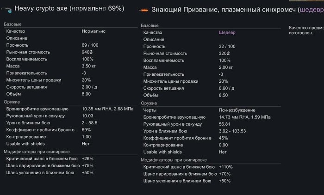The image size is (324, 195).
Task: Click Бронепробитие врукопашную 10.35 мм row
Action: (69, 109)
